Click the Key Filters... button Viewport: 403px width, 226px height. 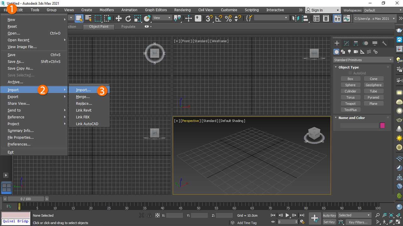tap(358, 222)
